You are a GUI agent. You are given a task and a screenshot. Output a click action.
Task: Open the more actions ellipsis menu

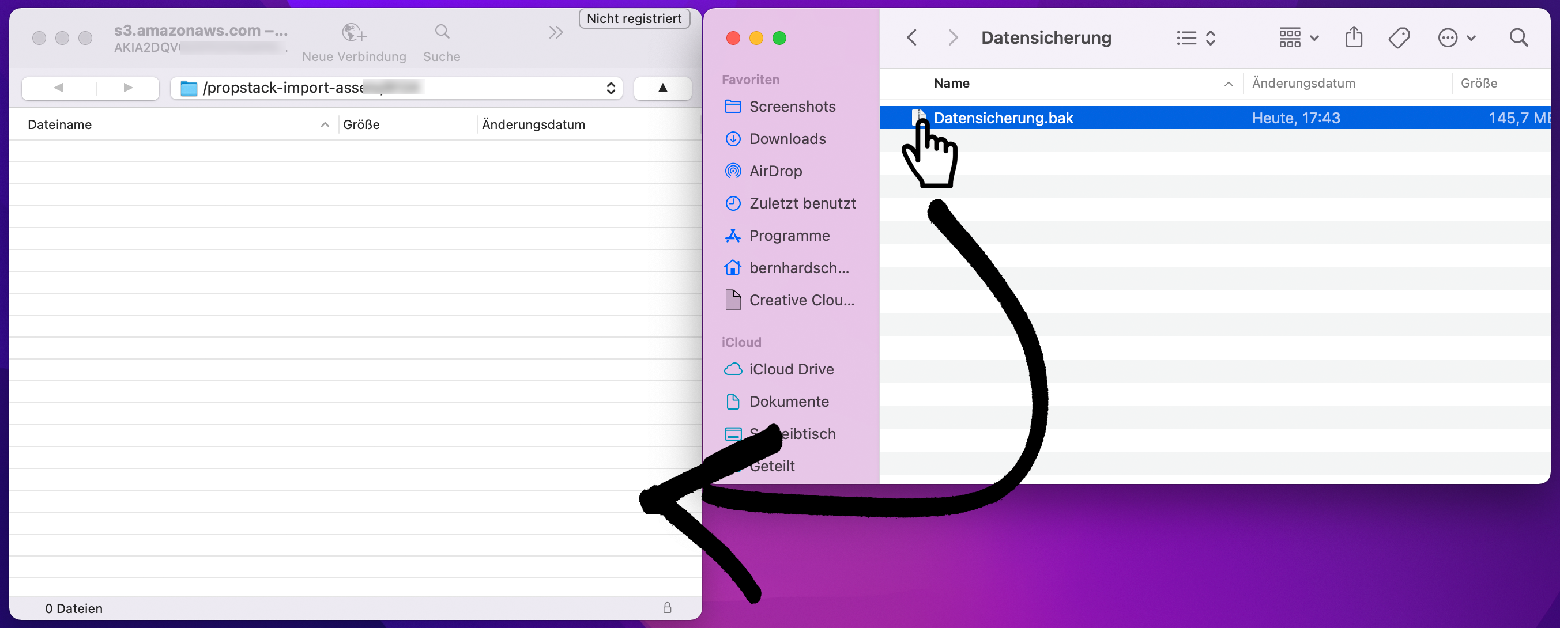pyautogui.click(x=1455, y=38)
